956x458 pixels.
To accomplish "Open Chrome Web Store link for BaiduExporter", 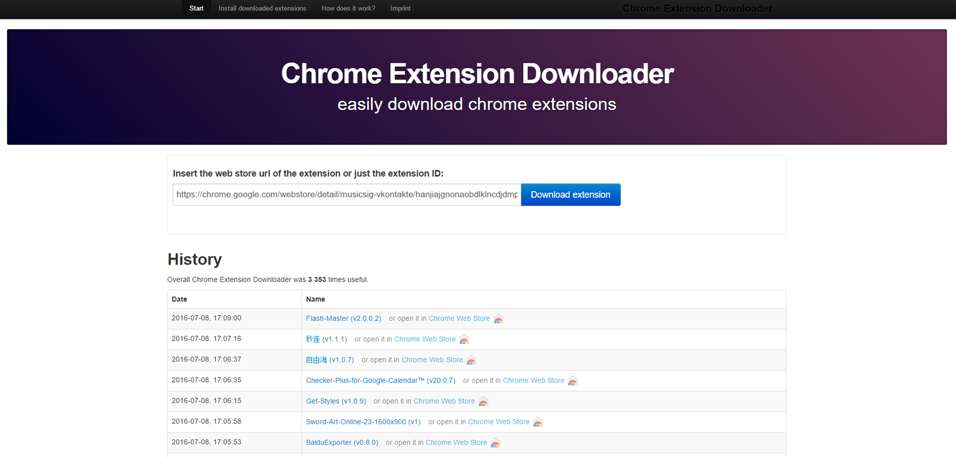I will pyautogui.click(x=456, y=442).
